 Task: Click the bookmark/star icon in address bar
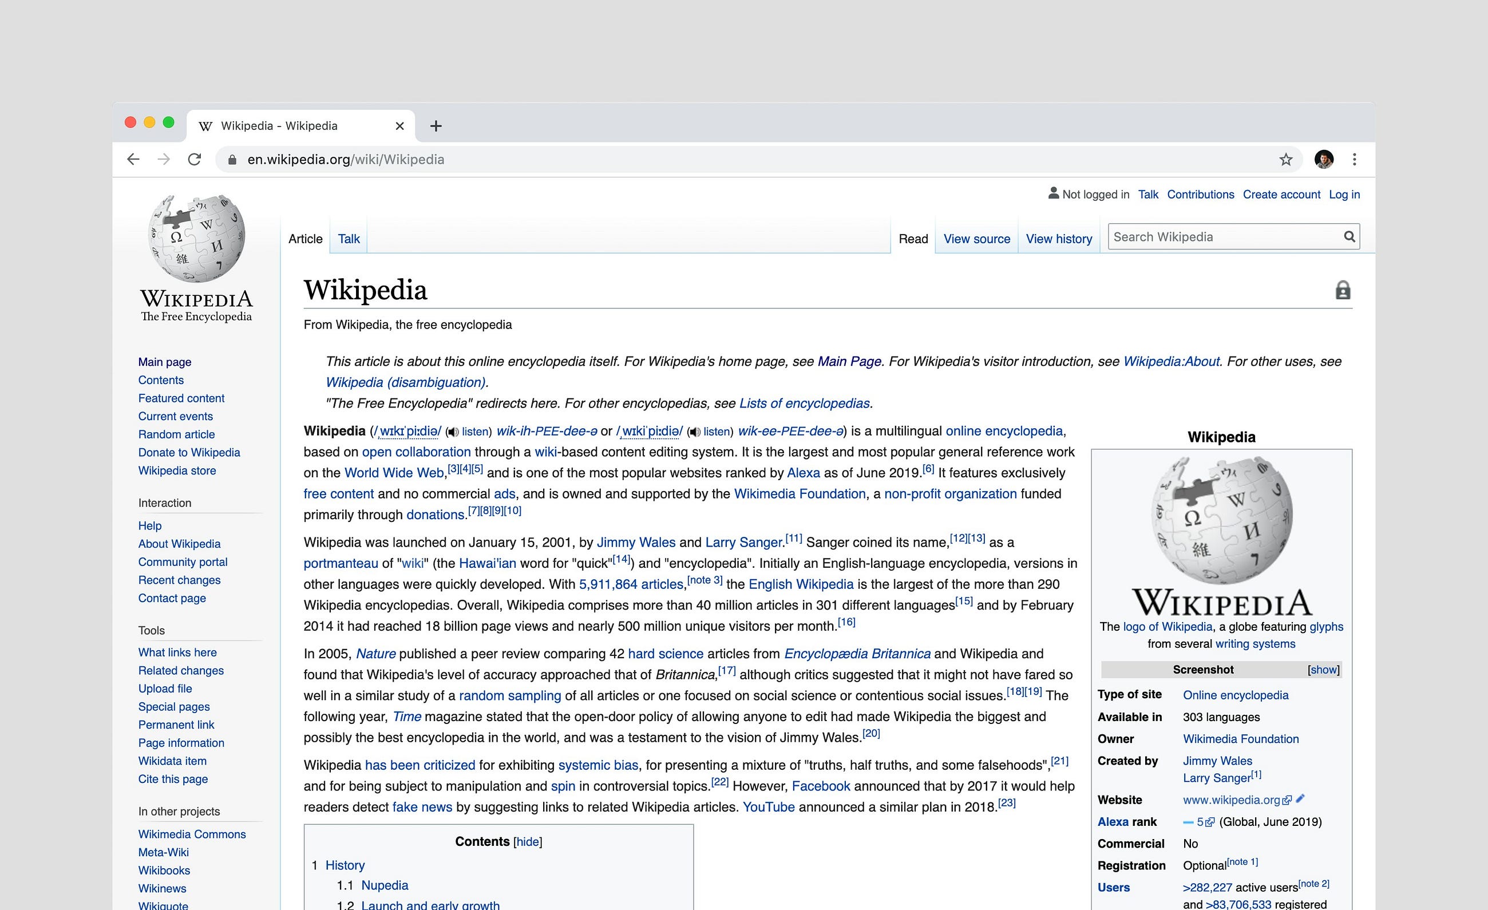pyautogui.click(x=1287, y=160)
